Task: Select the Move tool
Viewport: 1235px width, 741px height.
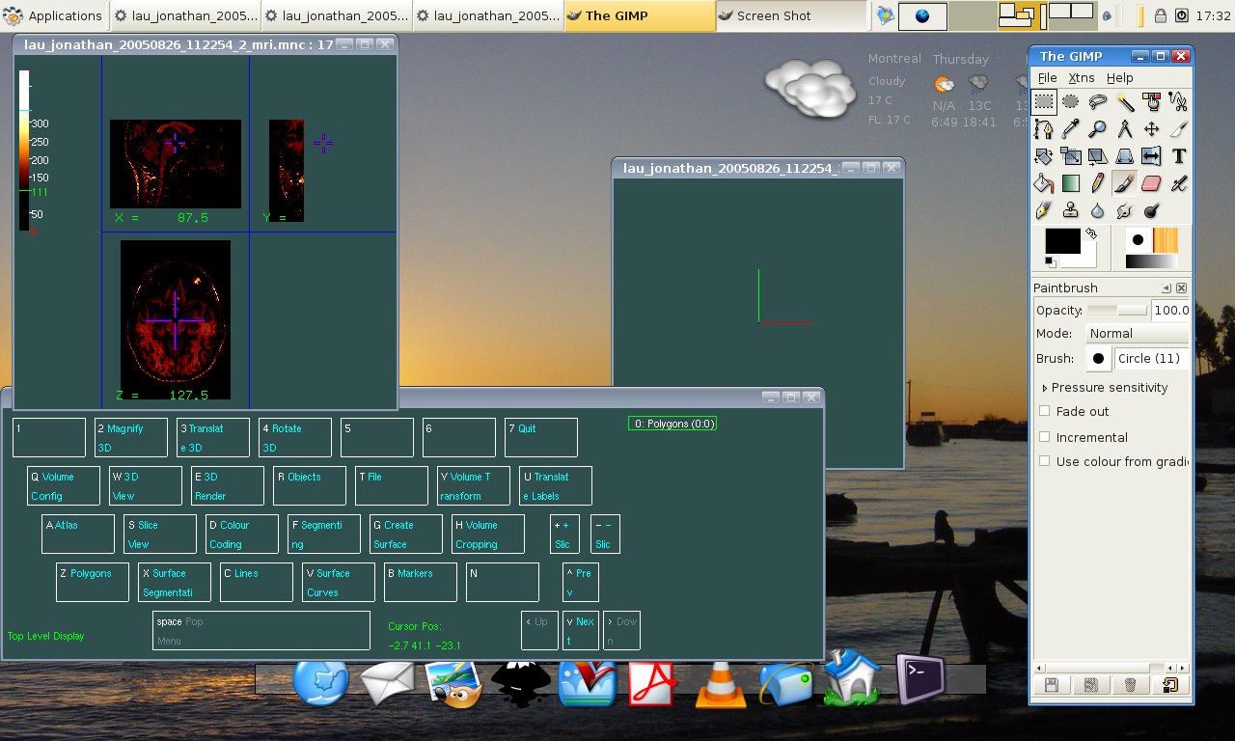Action: (1152, 128)
